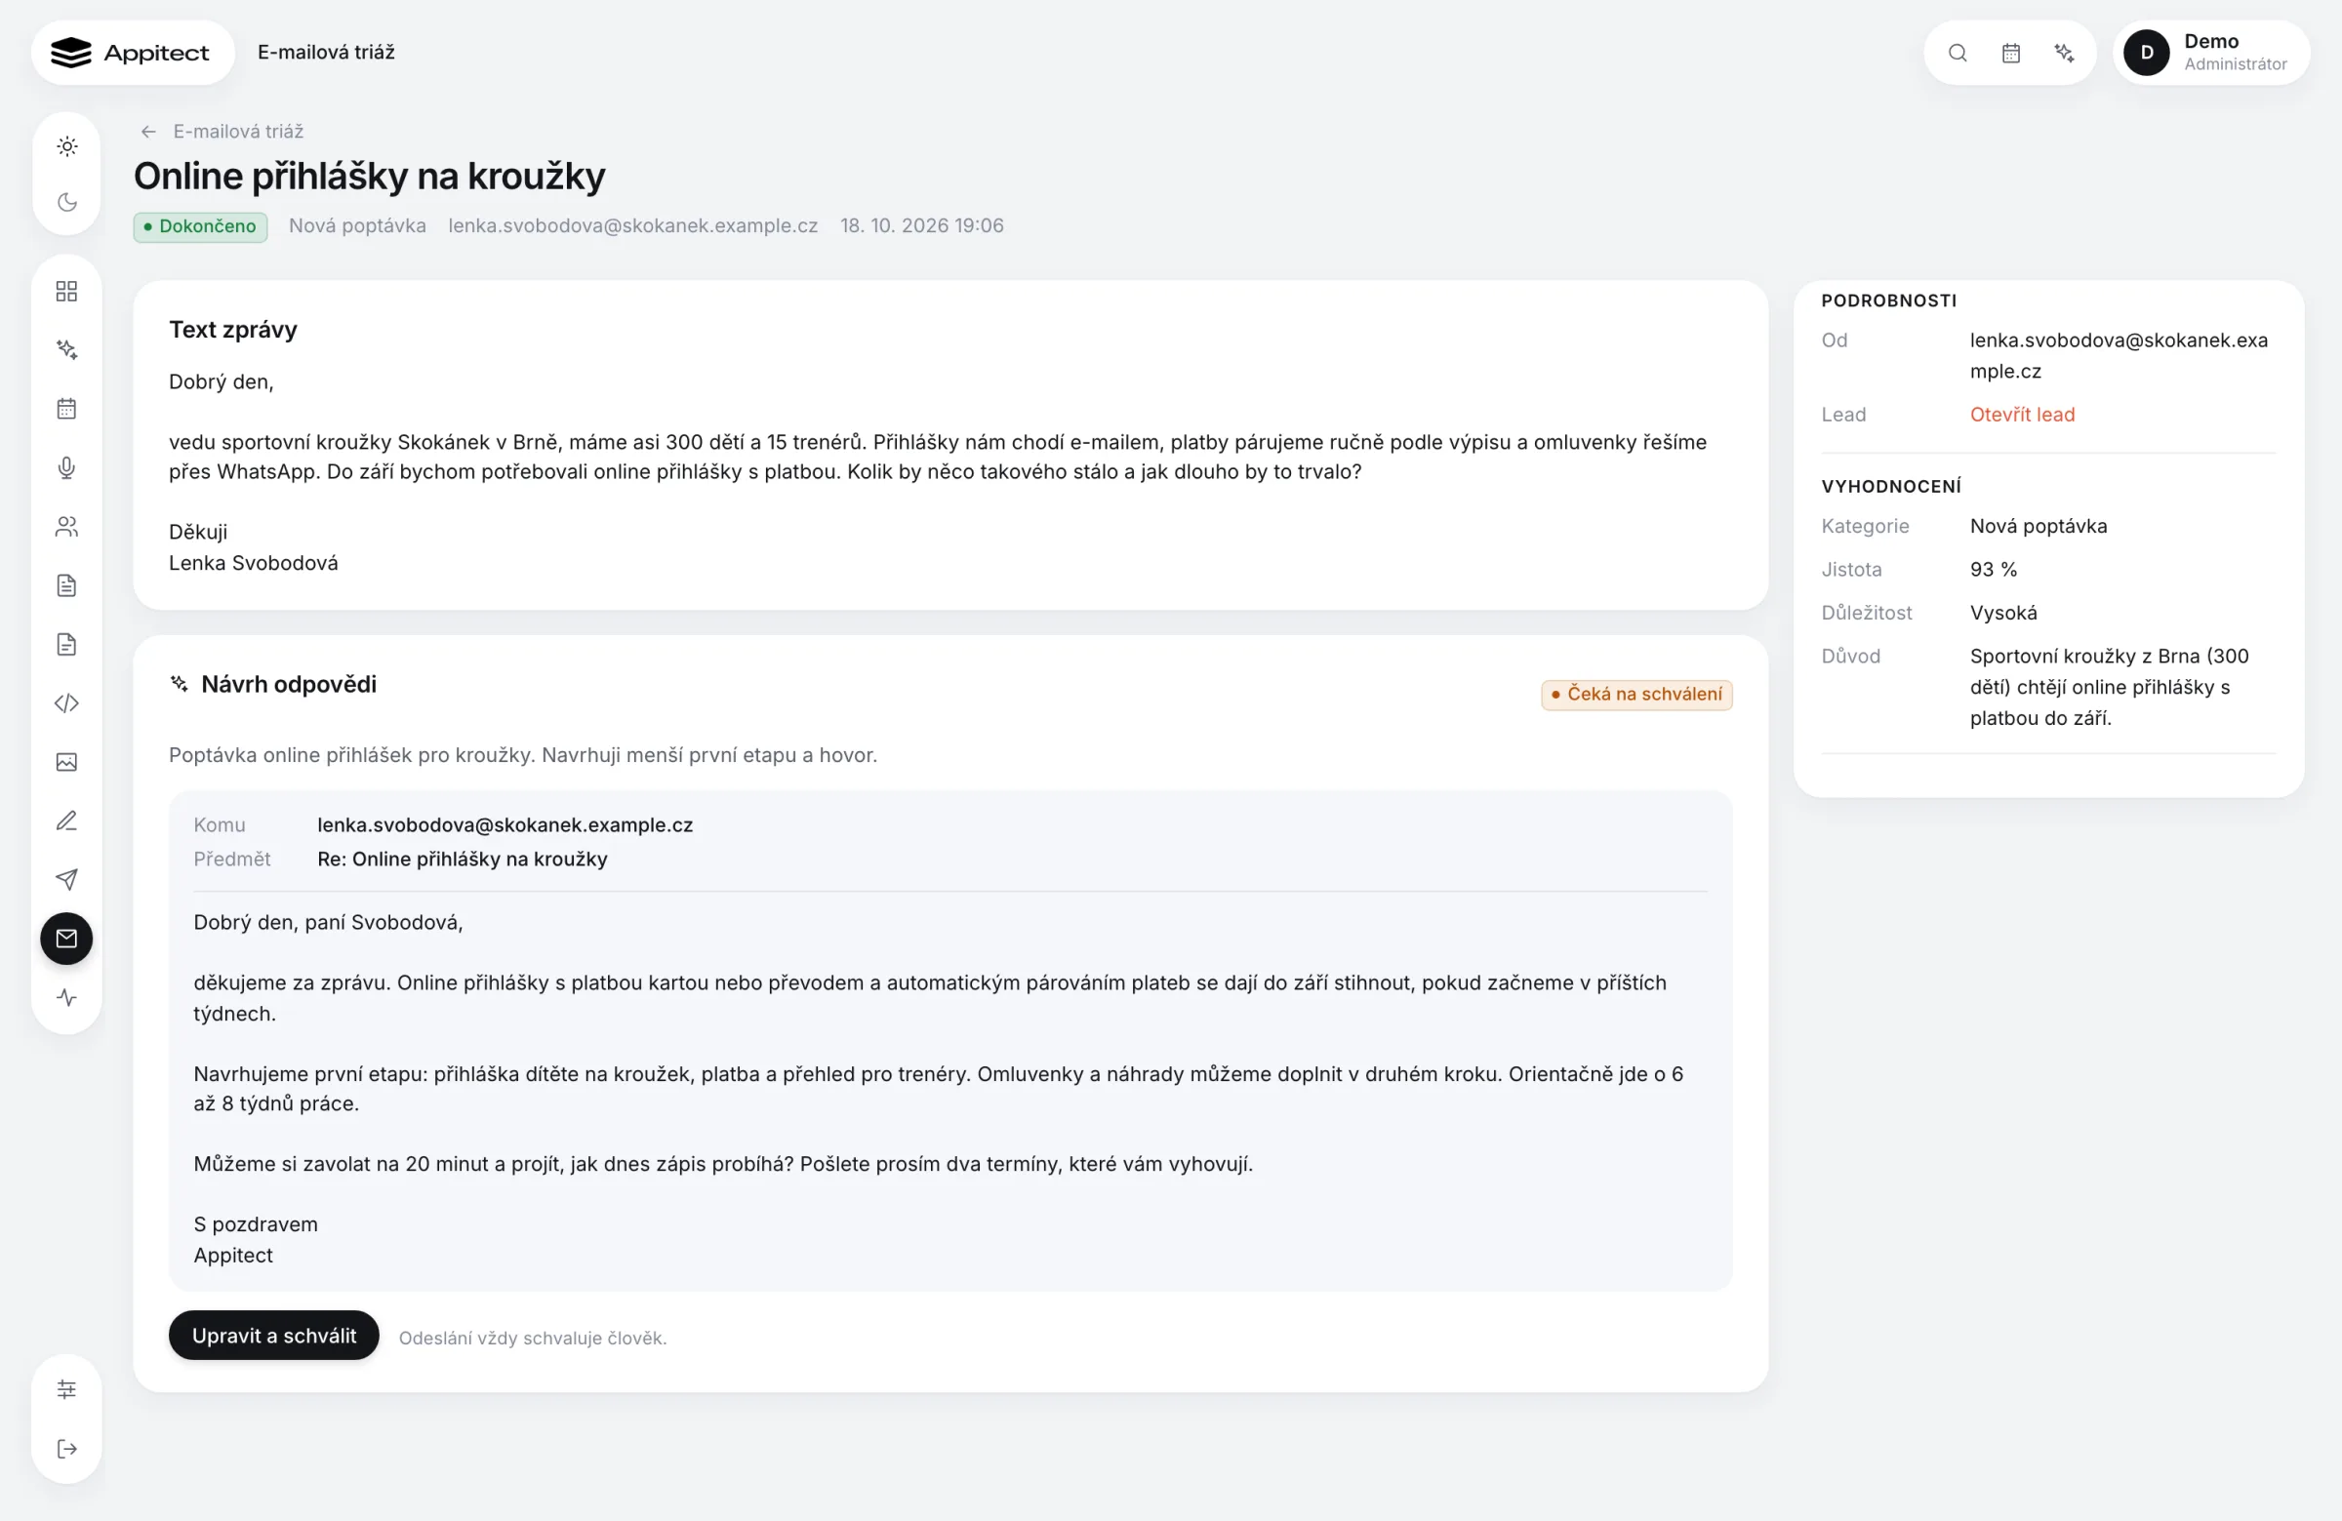Image resolution: width=2342 pixels, height=1521 pixels.
Task: Open the settings sliders icon in sidebar
Action: 67,1389
